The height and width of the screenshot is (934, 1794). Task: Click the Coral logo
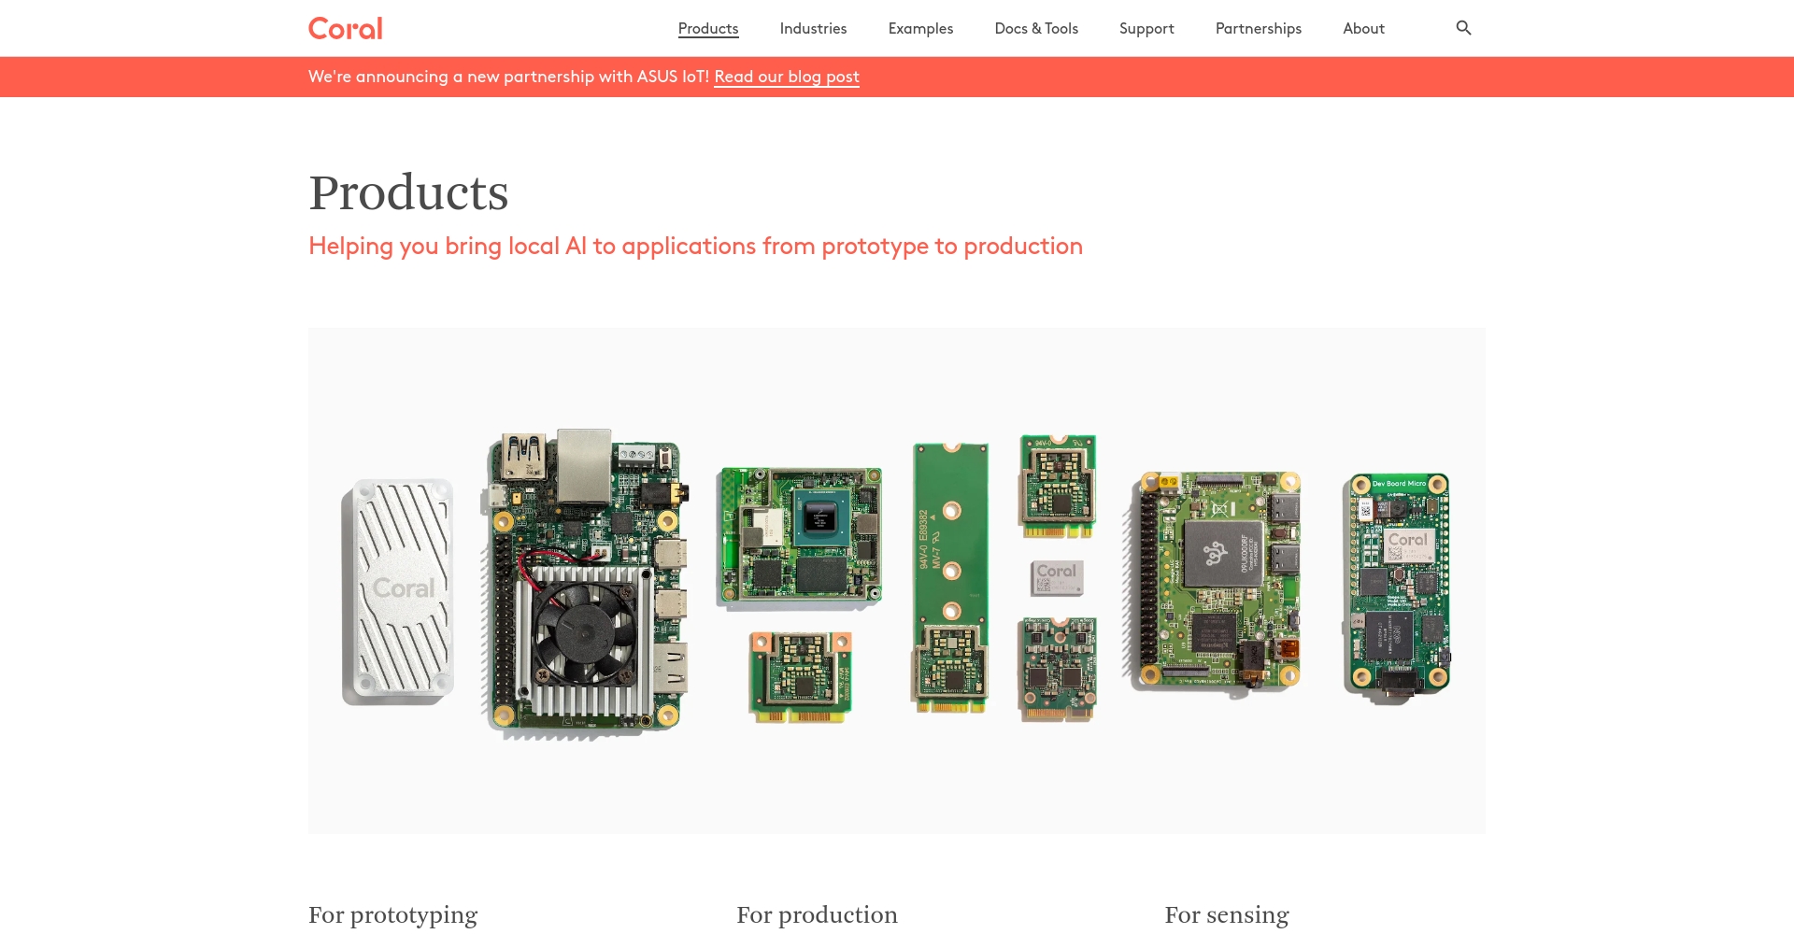[346, 29]
